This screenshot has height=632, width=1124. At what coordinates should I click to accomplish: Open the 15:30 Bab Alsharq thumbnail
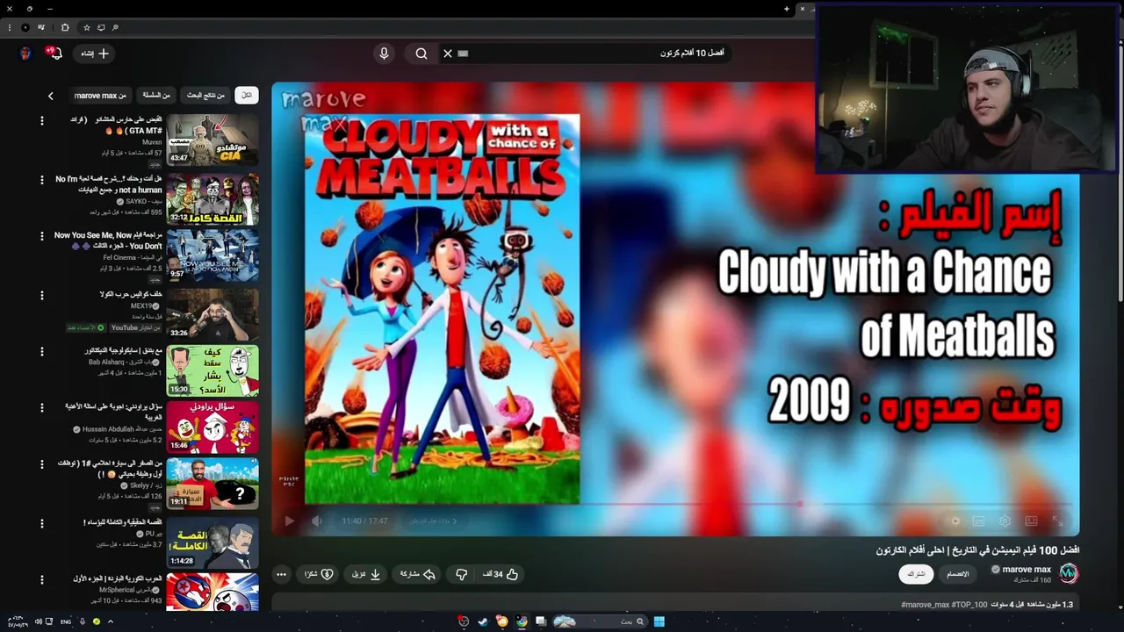213,370
